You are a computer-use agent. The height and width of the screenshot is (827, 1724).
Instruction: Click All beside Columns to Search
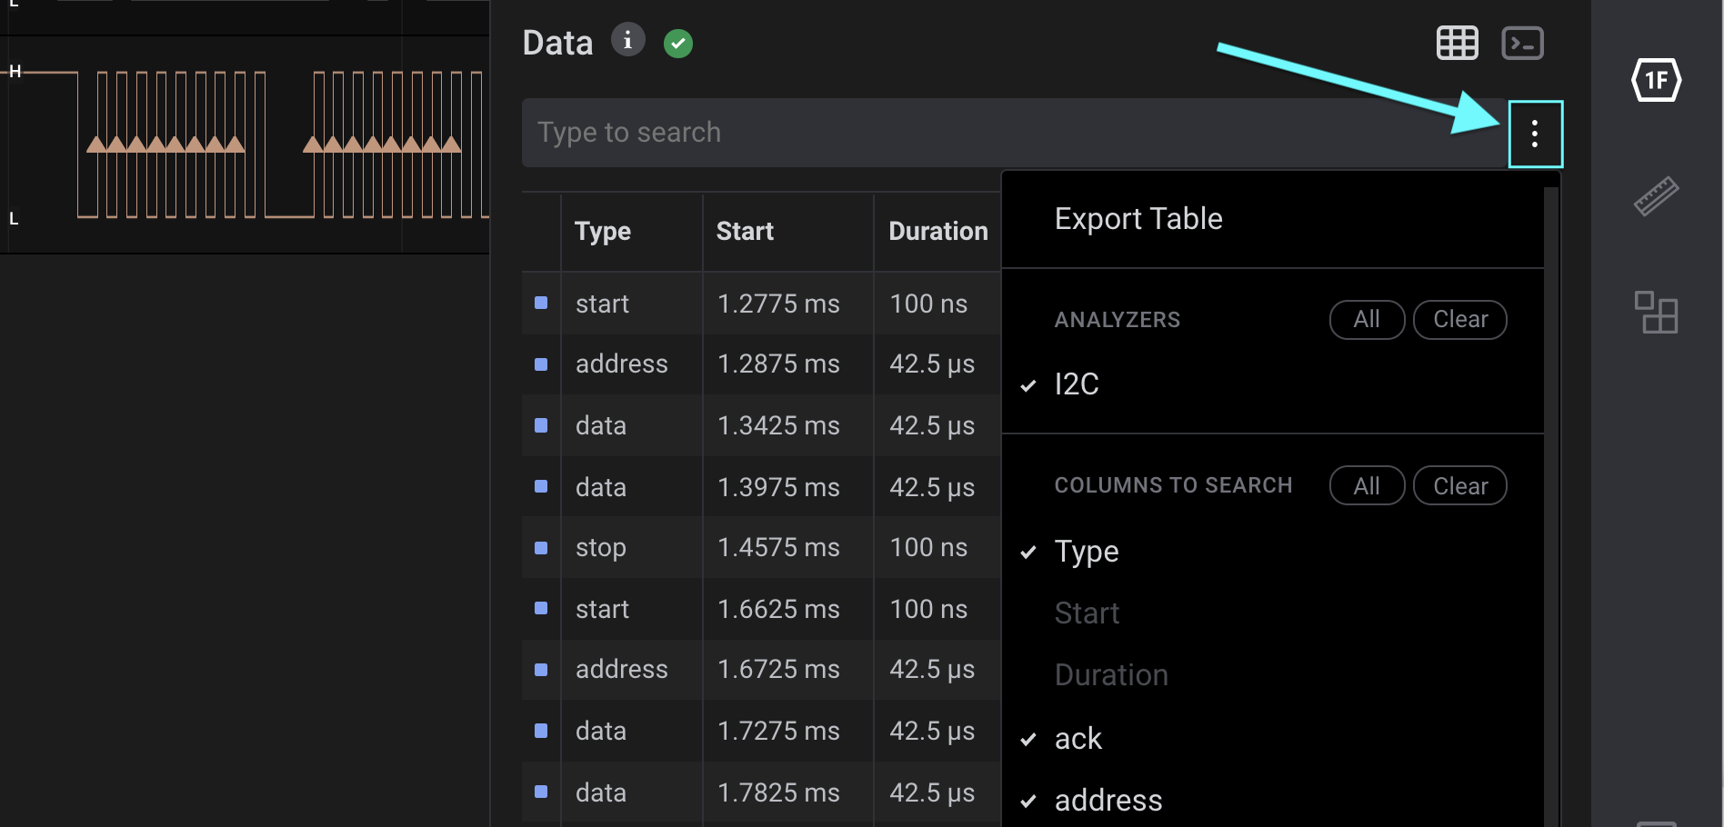(1366, 484)
